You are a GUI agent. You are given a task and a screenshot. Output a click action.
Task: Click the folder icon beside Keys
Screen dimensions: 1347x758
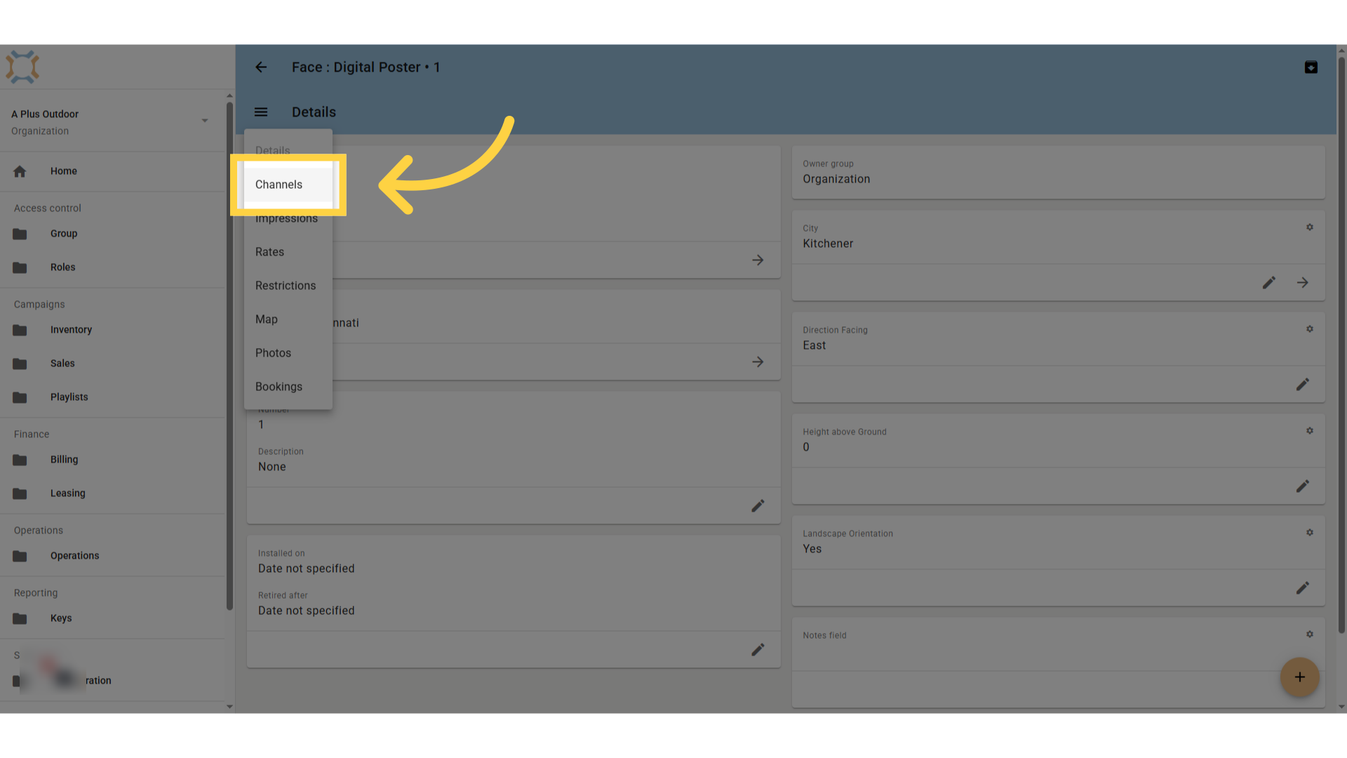pyautogui.click(x=20, y=618)
